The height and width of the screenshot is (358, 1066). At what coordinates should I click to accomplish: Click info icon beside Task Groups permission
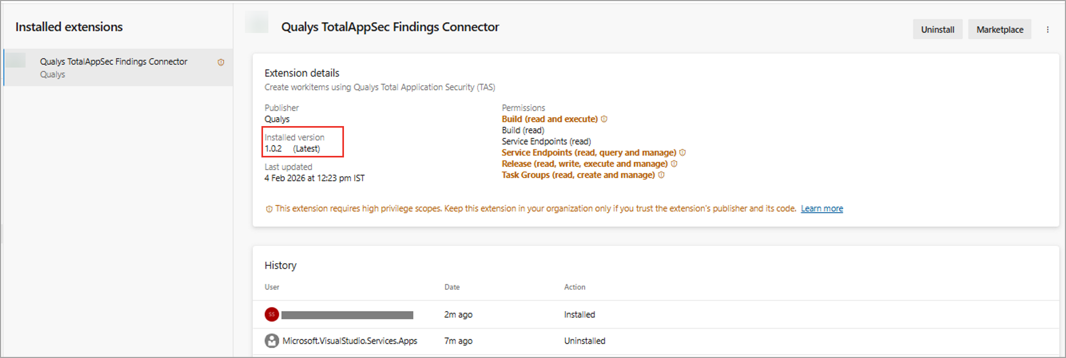point(661,175)
